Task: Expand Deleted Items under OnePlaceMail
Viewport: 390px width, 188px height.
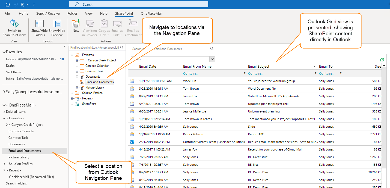Action: 4,112
